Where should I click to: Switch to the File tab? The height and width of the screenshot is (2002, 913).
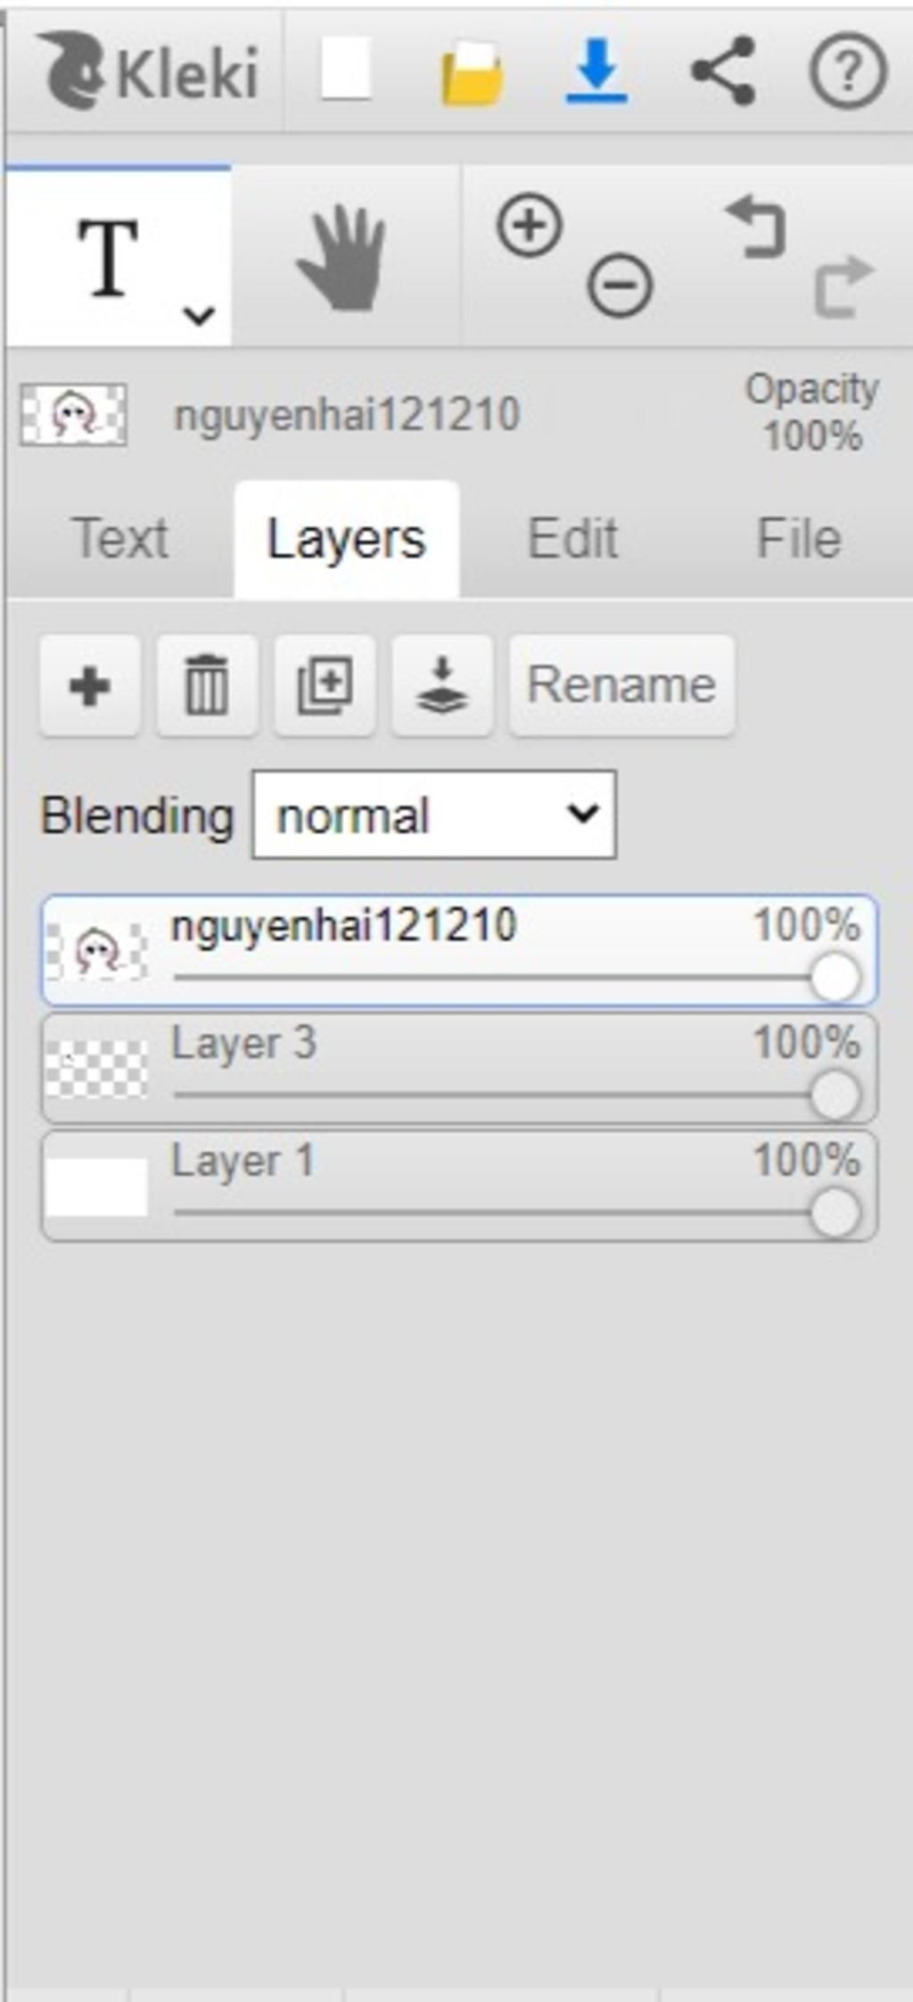[x=799, y=539]
